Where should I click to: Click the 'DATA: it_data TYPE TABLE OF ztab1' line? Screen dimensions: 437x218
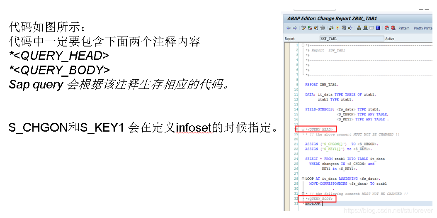click(x=340, y=95)
